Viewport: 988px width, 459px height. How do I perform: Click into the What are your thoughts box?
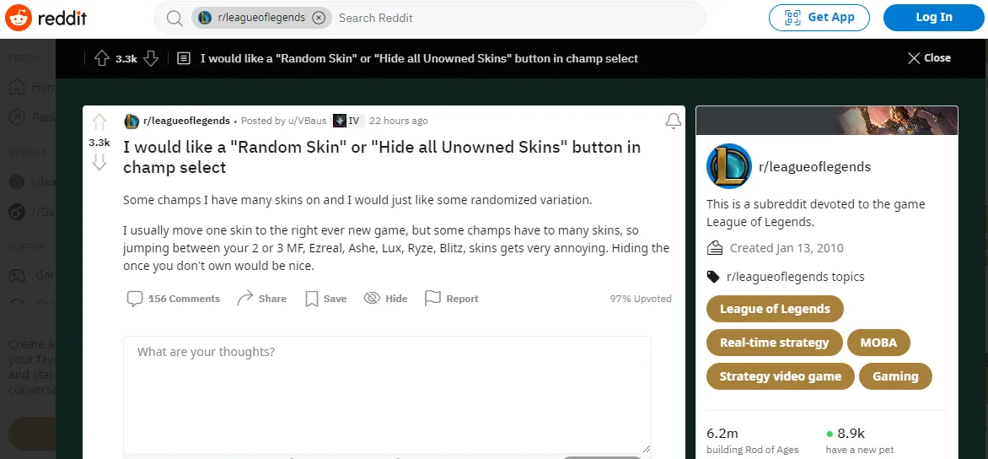click(387, 395)
